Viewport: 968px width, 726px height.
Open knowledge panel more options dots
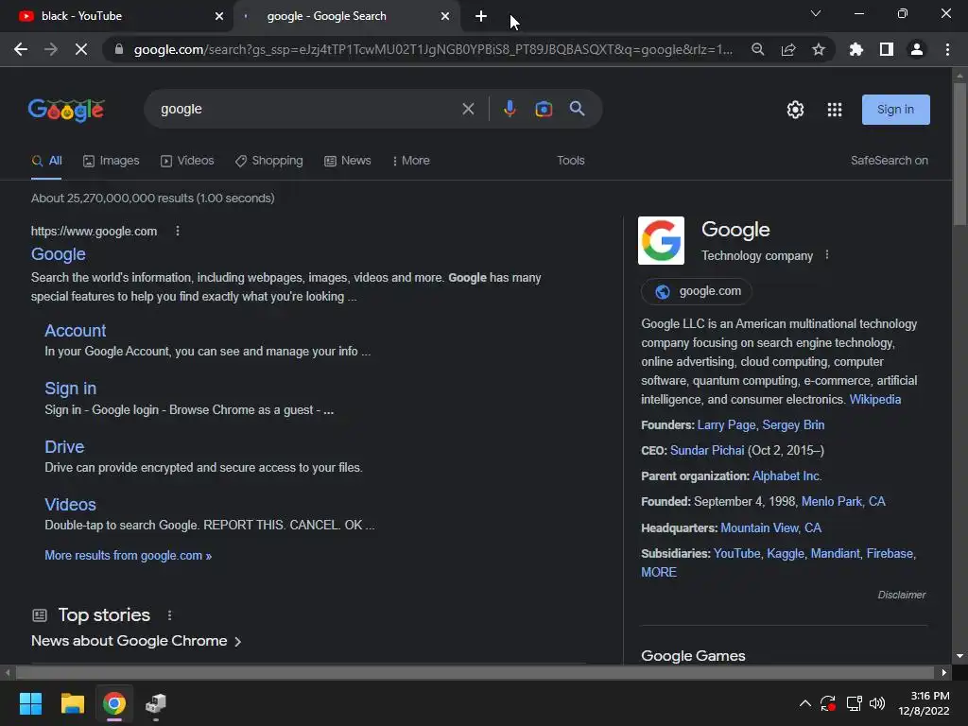(827, 255)
